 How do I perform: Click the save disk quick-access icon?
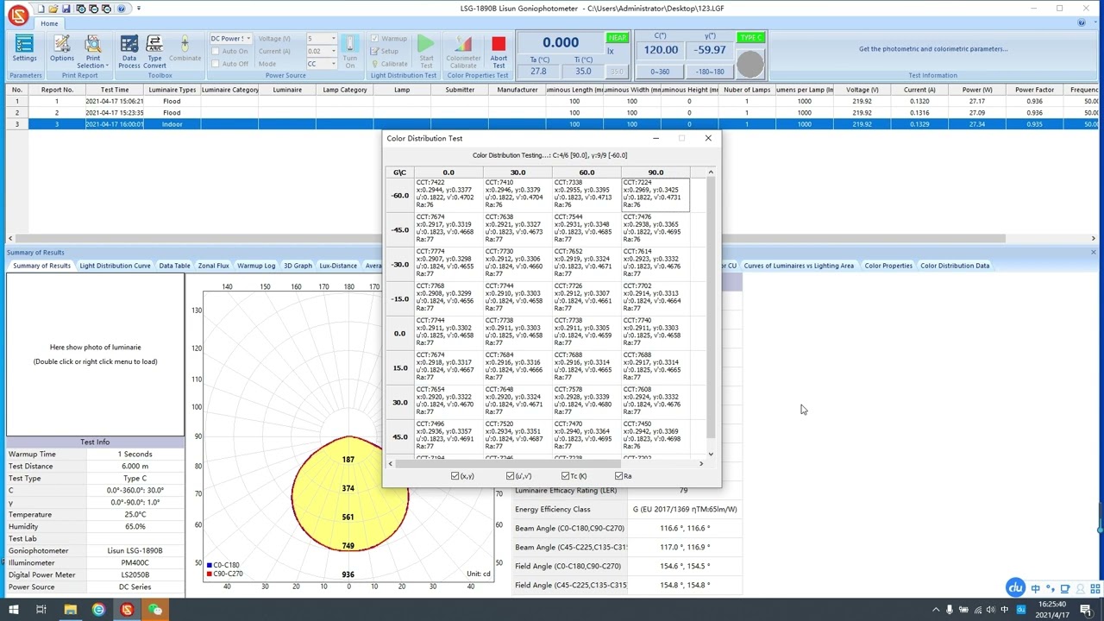coord(66,9)
